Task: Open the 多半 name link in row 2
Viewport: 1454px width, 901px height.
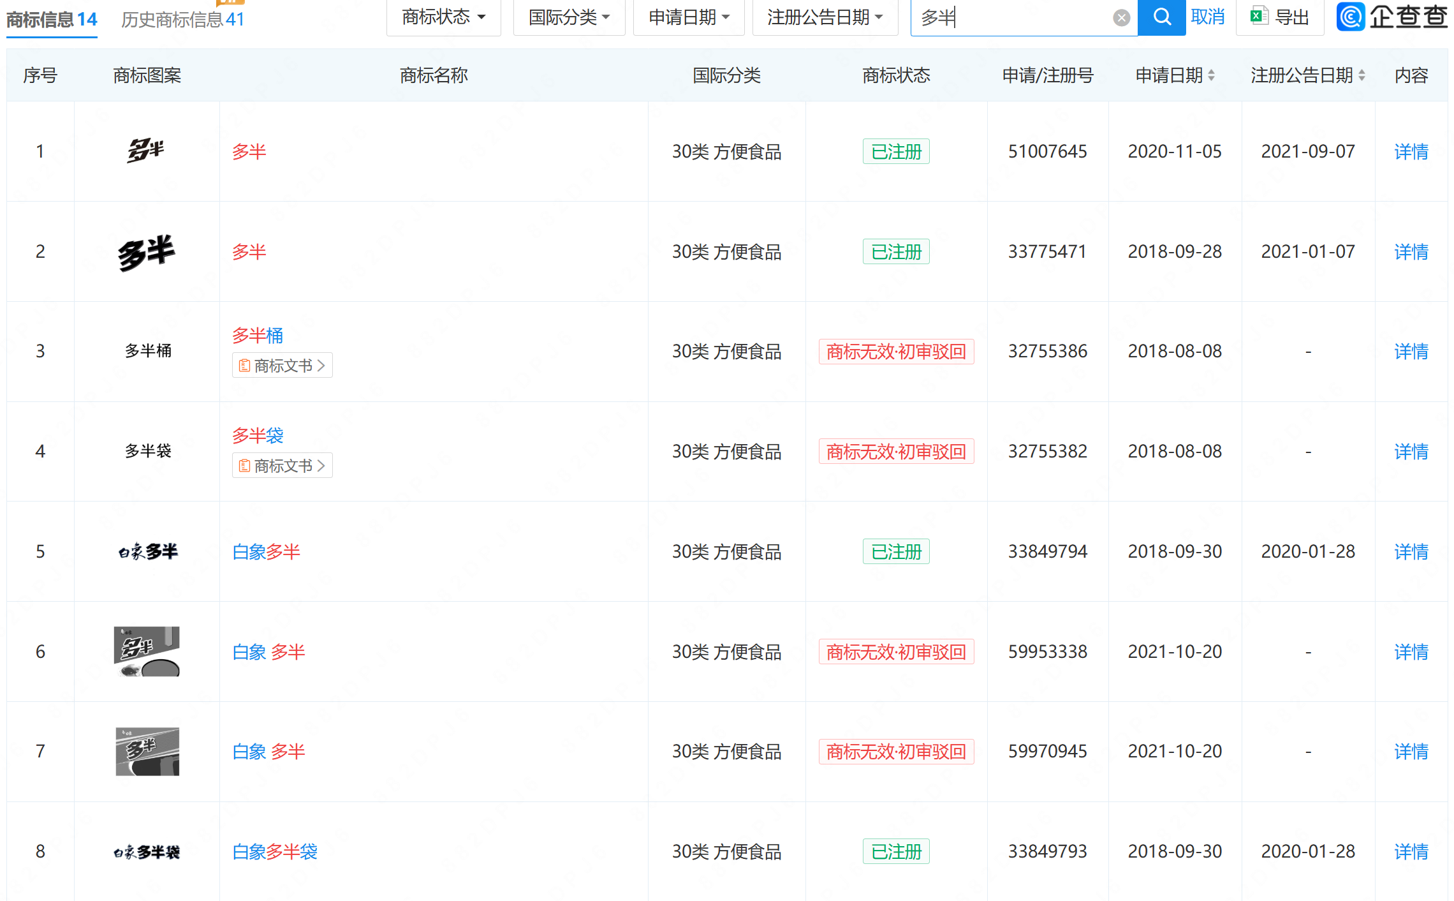Action: tap(249, 251)
